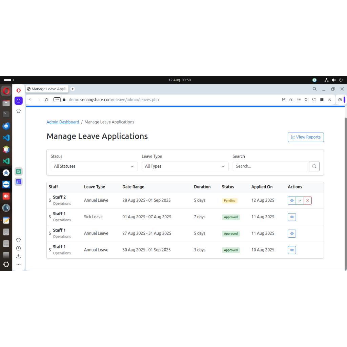
Task: Expand the All Statuses dropdown
Action: (94, 166)
